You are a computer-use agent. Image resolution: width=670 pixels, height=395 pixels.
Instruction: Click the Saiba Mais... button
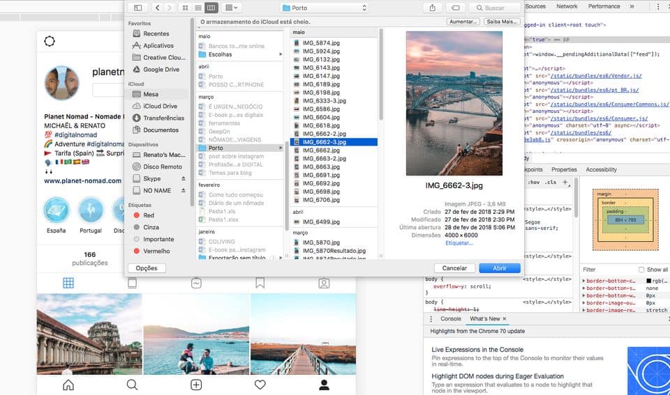coord(502,22)
